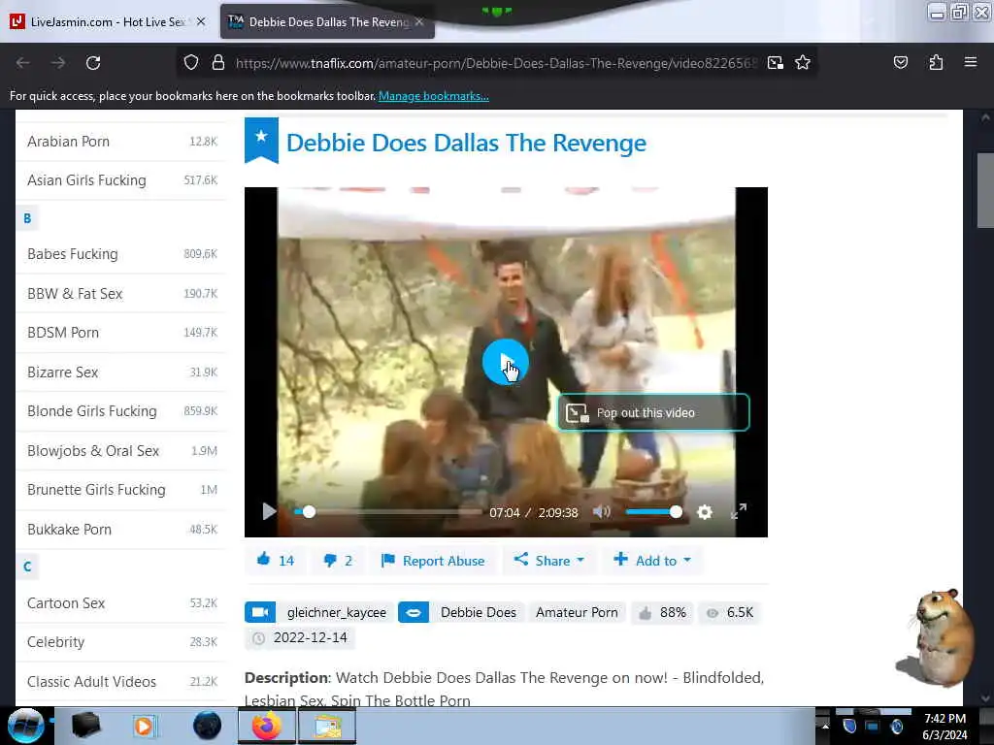The height and width of the screenshot is (745, 994).
Task: Click the address bar URL field
Action: (x=496, y=63)
